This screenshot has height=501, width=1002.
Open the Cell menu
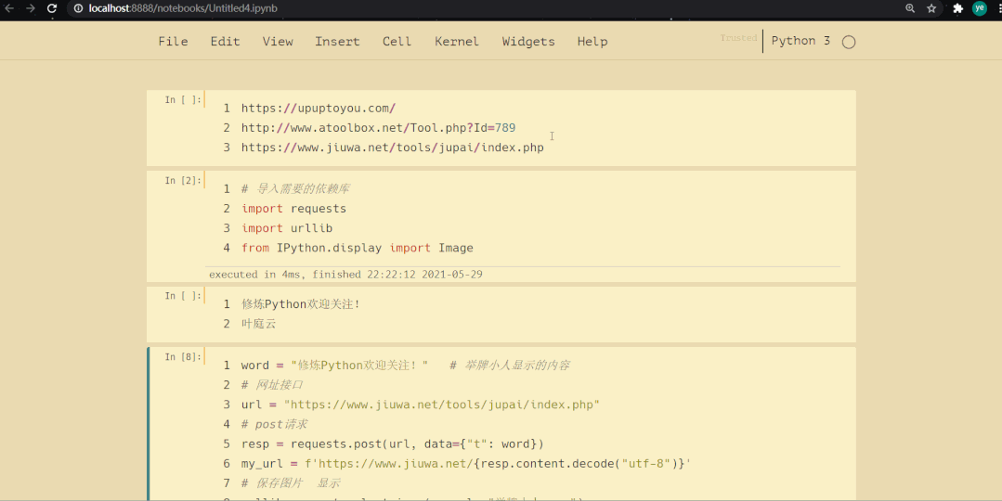[x=397, y=42]
